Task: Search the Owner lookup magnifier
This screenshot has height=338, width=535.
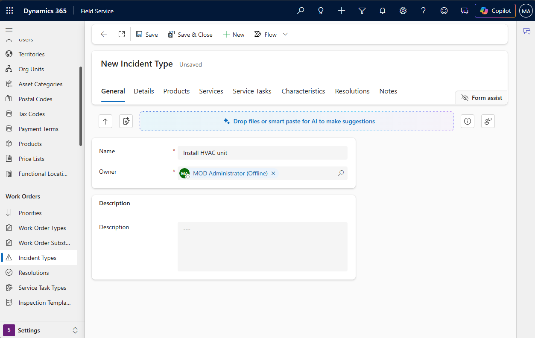Action: coord(341,173)
